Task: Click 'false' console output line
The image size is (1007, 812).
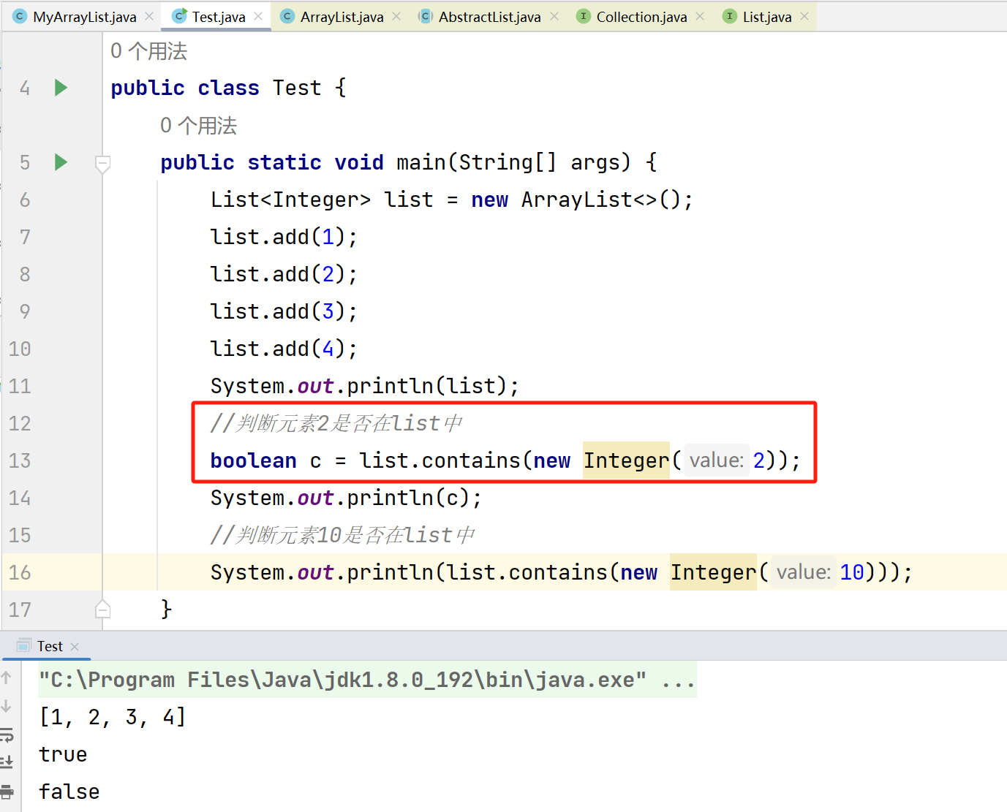Action: point(69,792)
